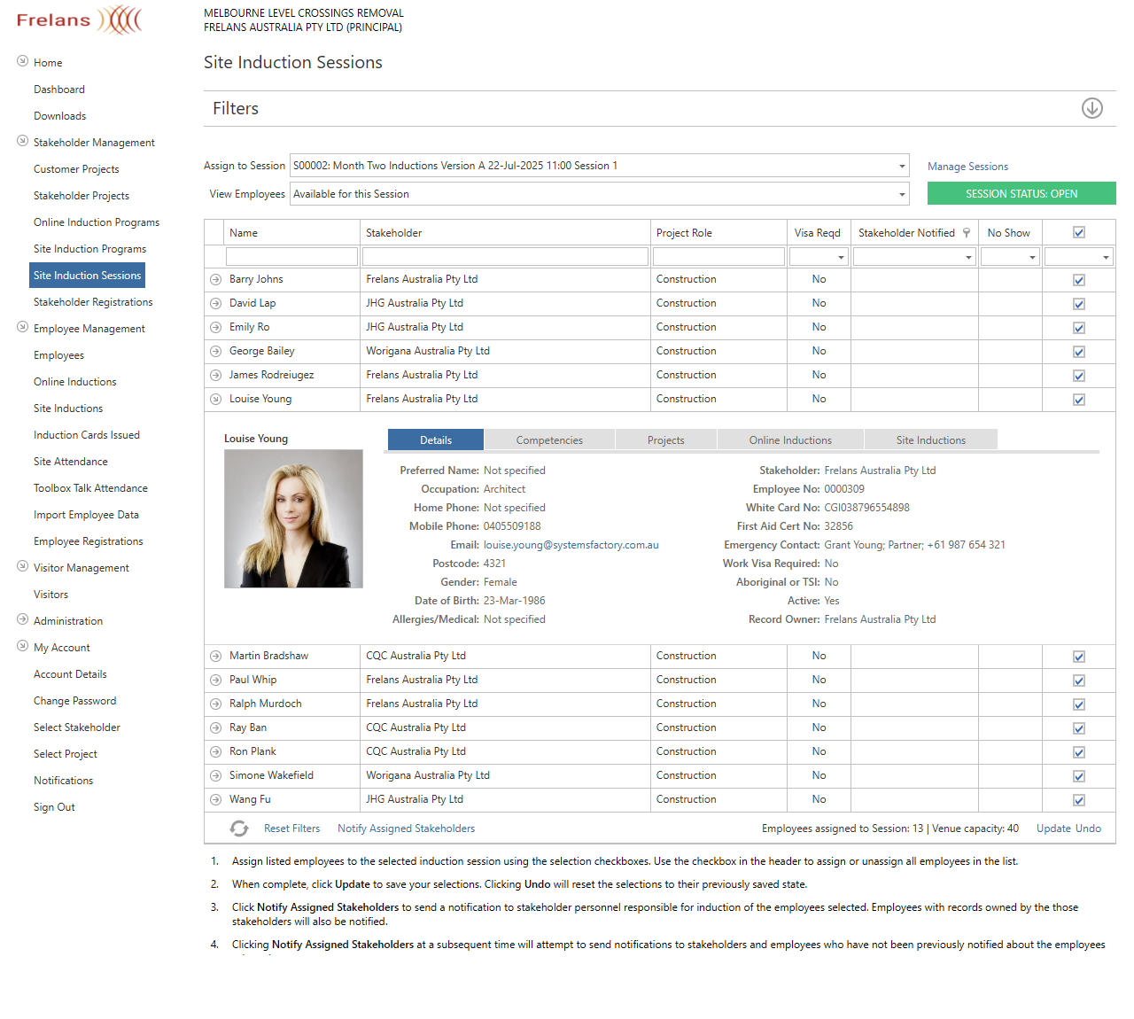Click Notify Assigned Stakeholders link
This screenshot has height=1019, width=1134.
pos(406,828)
